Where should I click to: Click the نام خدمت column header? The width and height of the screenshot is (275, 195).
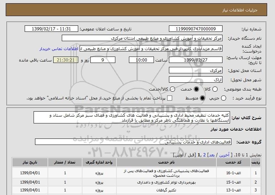click(166, 162)
